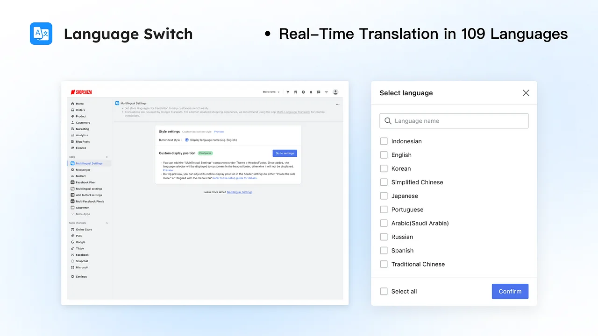
Task: Click the help question mark icon
Action: (x=303, y=92)
